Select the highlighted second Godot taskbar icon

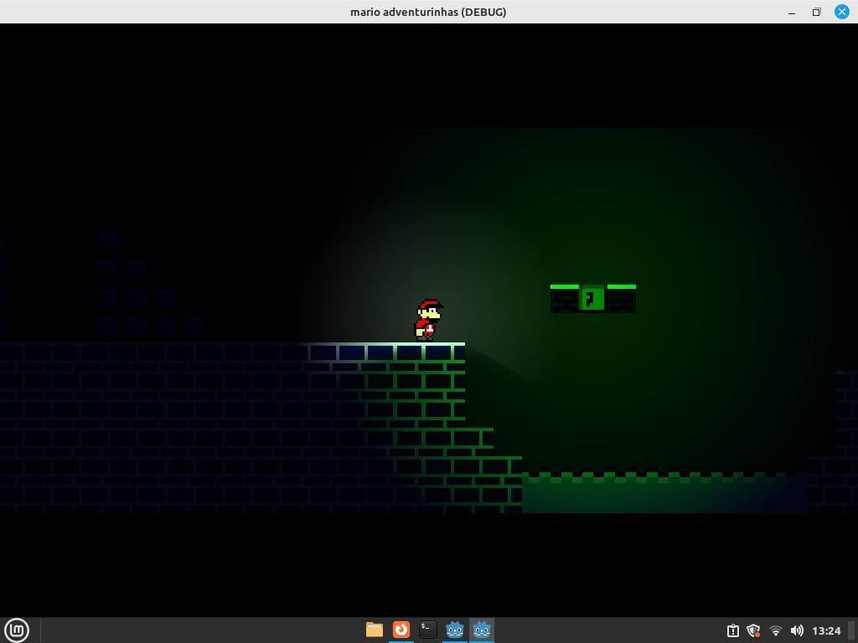[482, 630]
